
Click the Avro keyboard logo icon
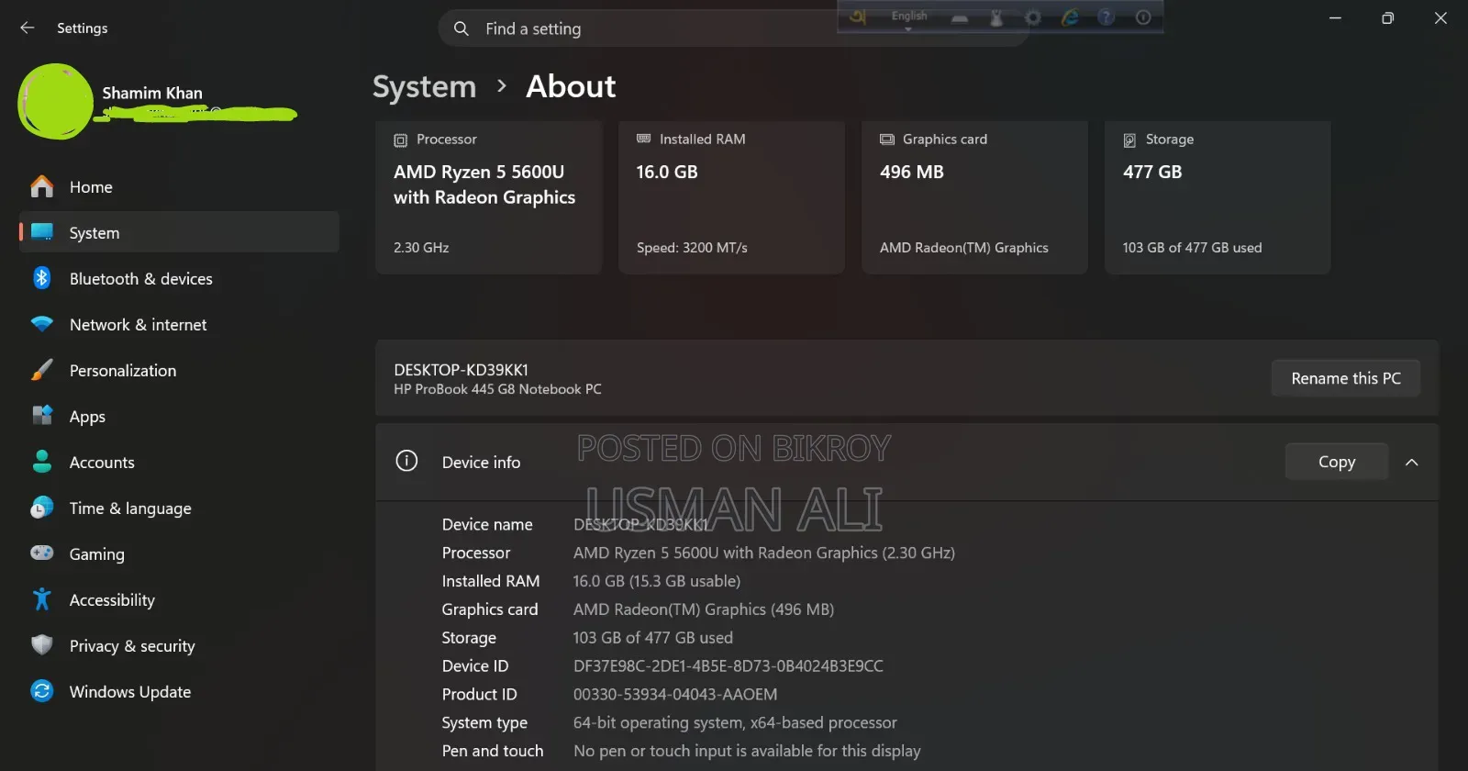tap(858, 17)
